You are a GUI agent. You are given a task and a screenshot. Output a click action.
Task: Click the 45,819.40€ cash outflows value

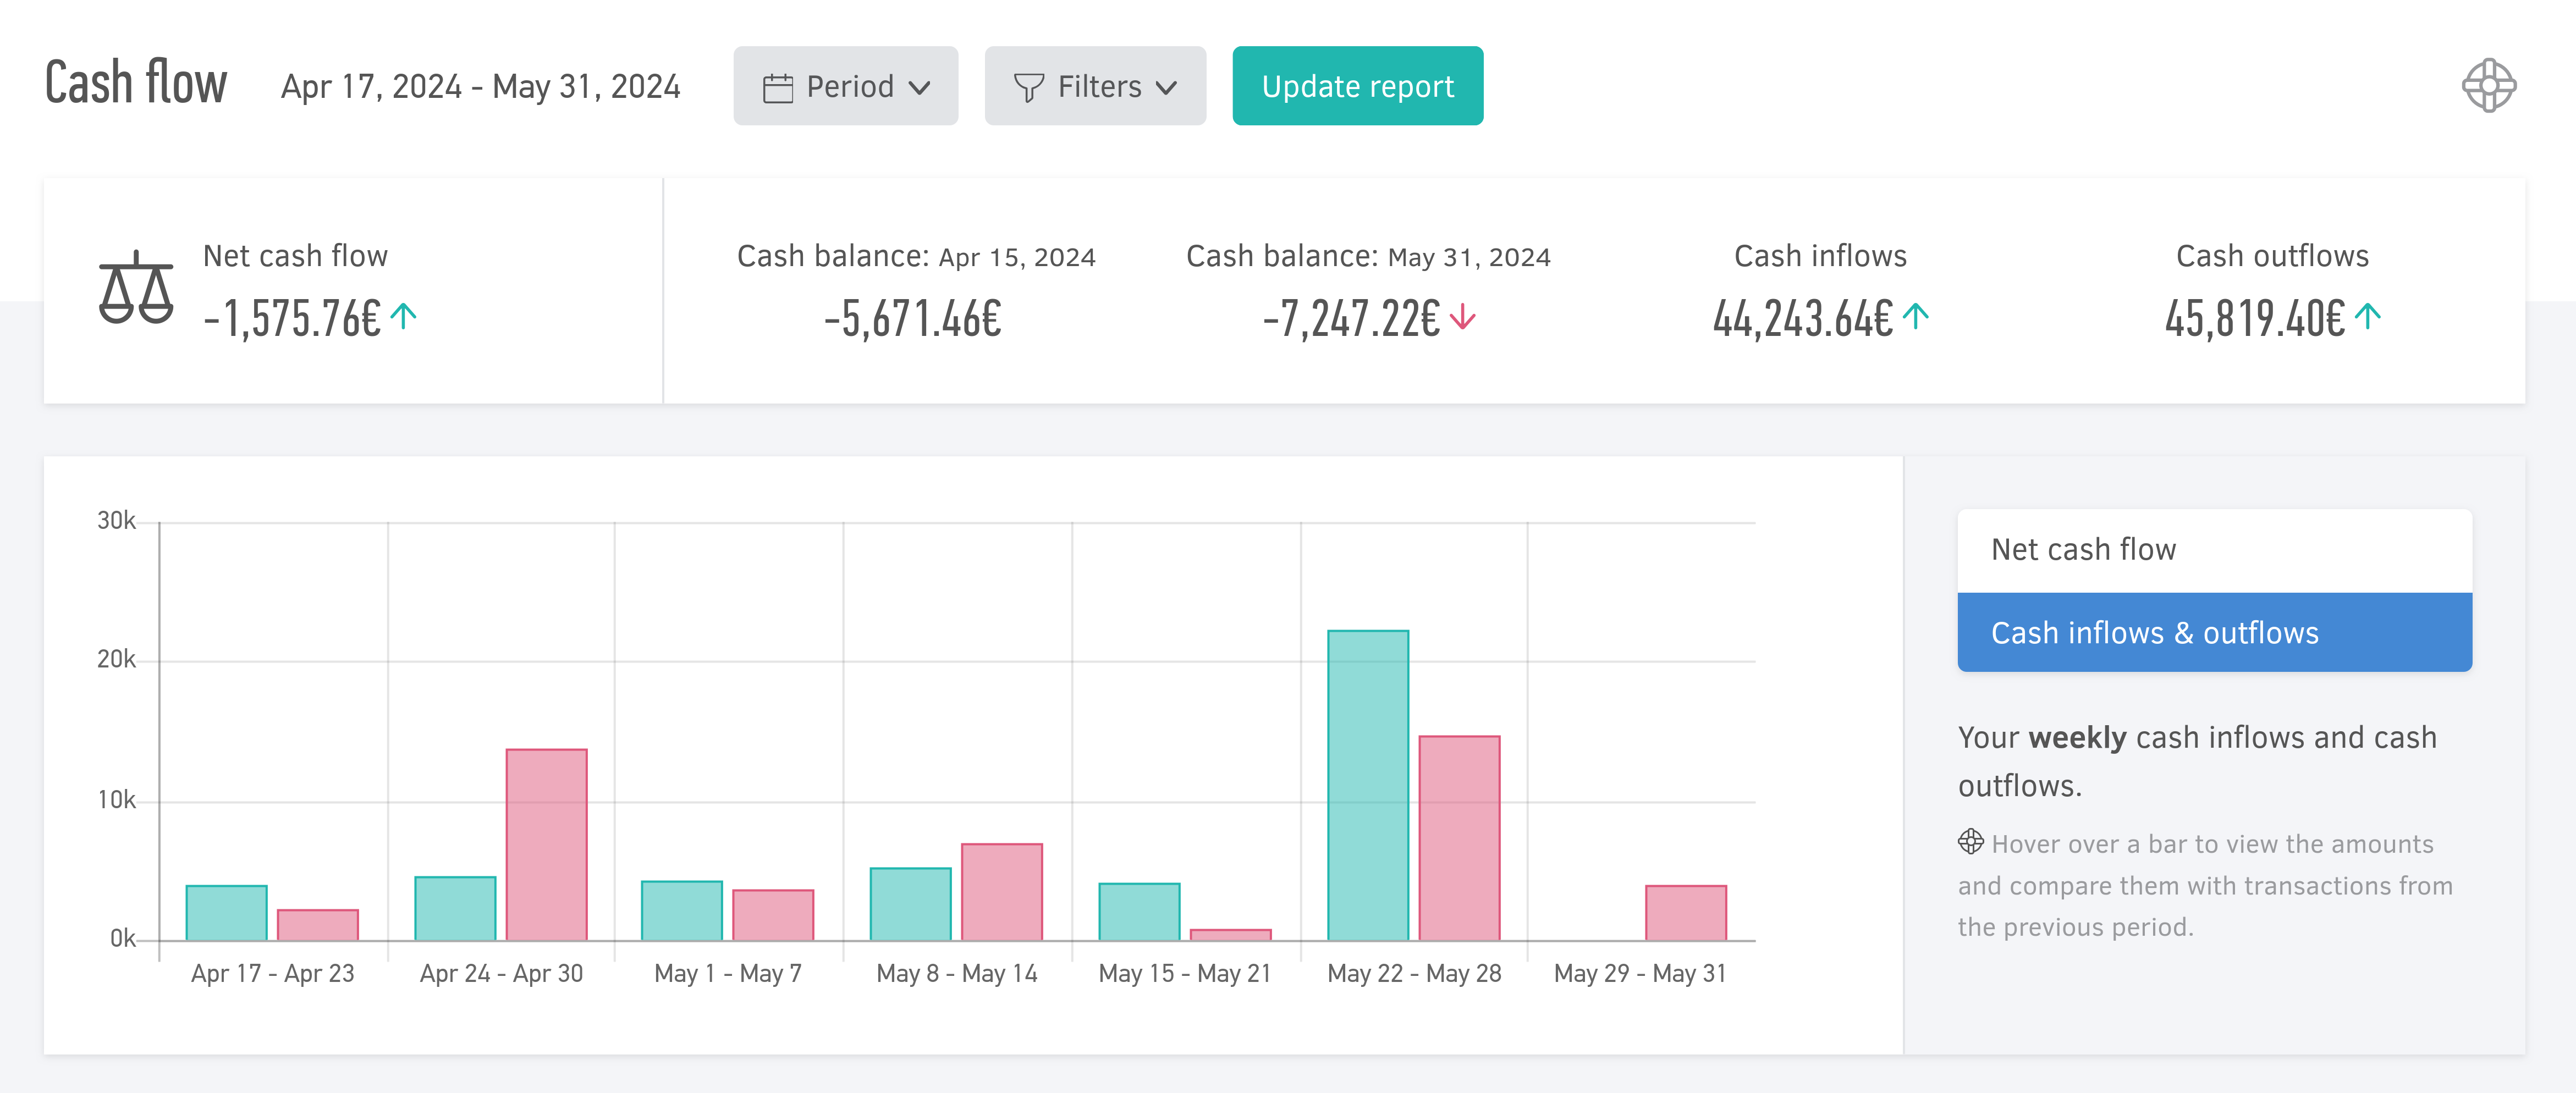(2254, 319)
